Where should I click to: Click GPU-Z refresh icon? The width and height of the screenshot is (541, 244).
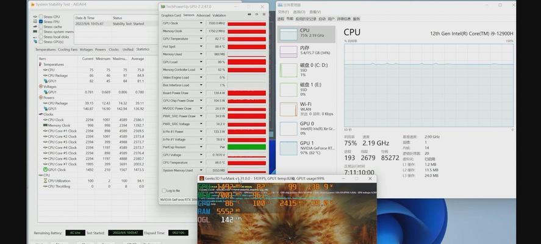click(x=256, y=15)
